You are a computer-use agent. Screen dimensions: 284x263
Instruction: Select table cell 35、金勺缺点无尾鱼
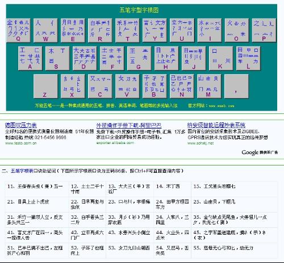235,220
